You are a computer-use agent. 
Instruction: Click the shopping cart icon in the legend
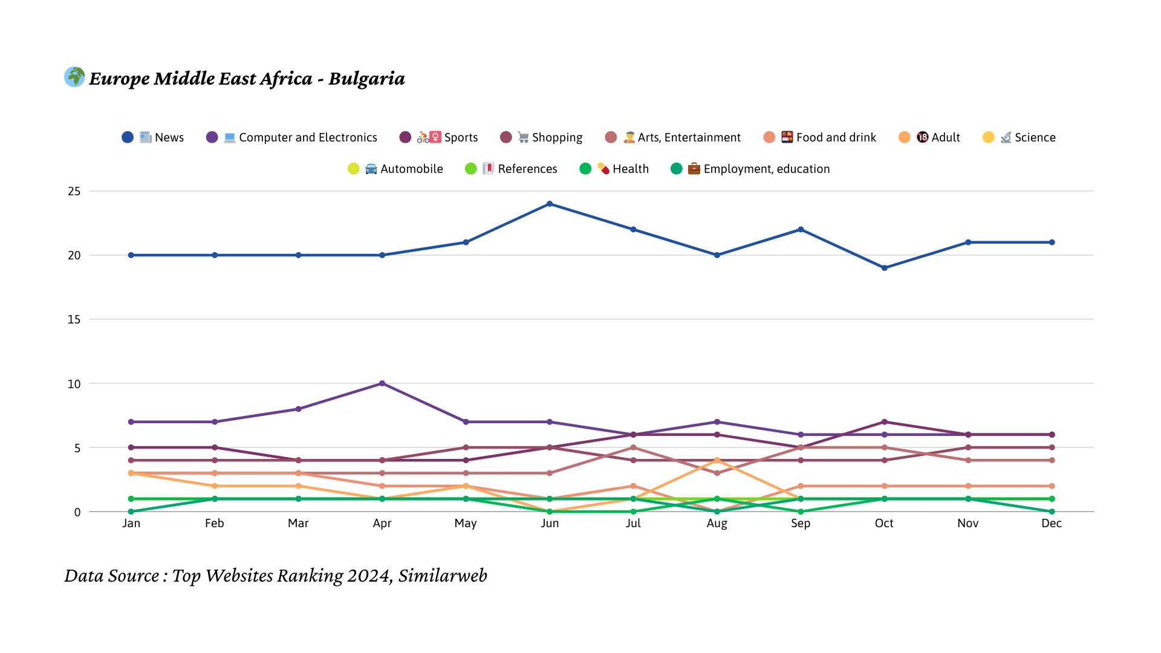pyautogui.click(x=524, y=137)
